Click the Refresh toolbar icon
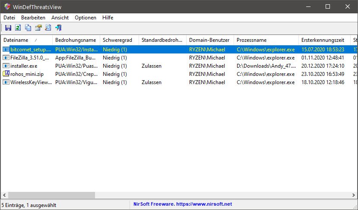This screenshot has height=210, width=358. click(18, 28)
